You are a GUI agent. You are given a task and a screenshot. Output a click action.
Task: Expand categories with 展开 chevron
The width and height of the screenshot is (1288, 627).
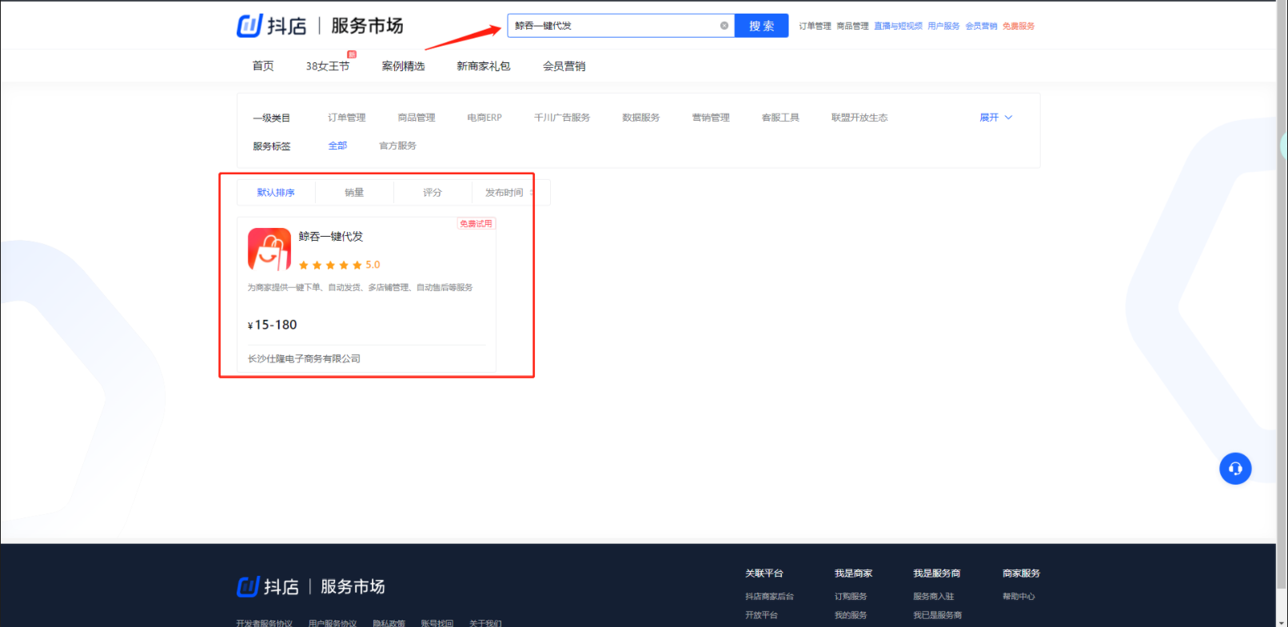click(x=996, y=118)
